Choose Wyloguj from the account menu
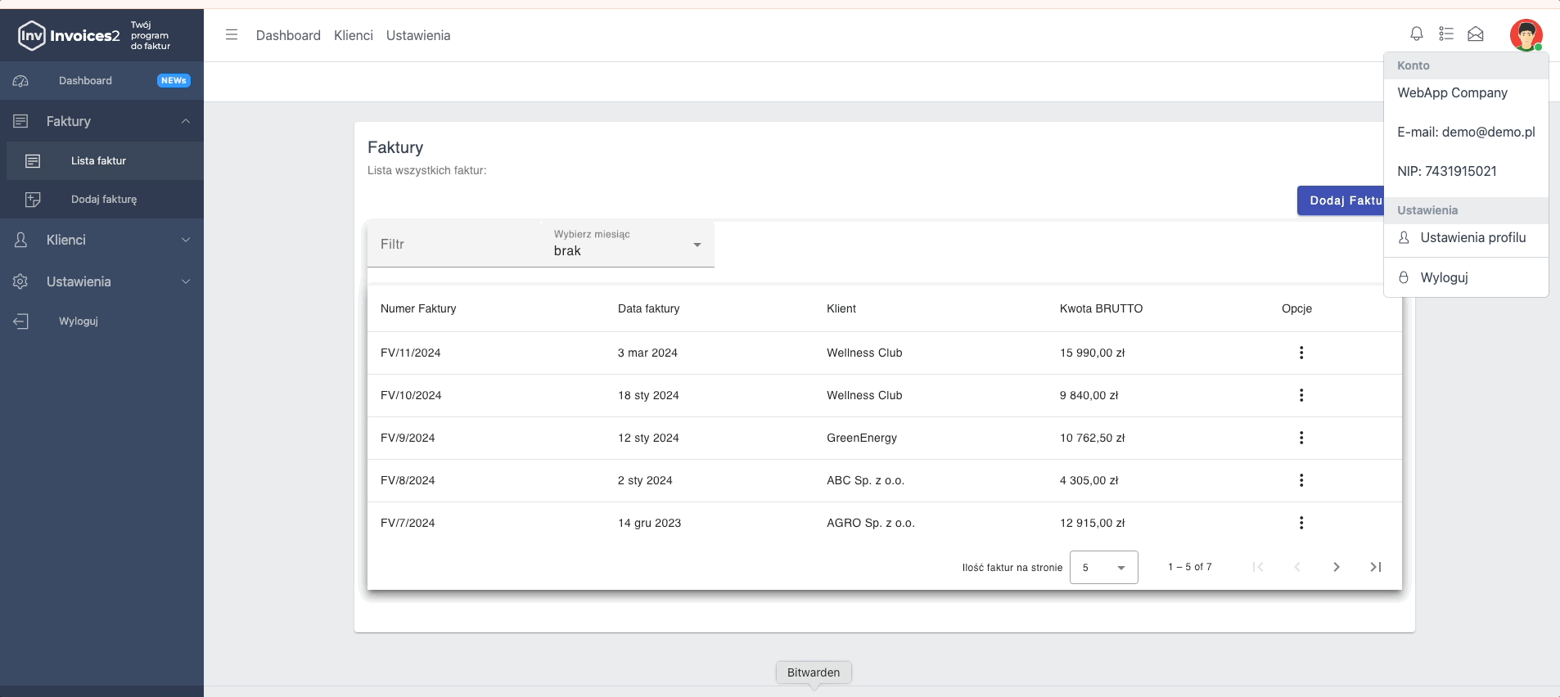 tap(1466, 277)
